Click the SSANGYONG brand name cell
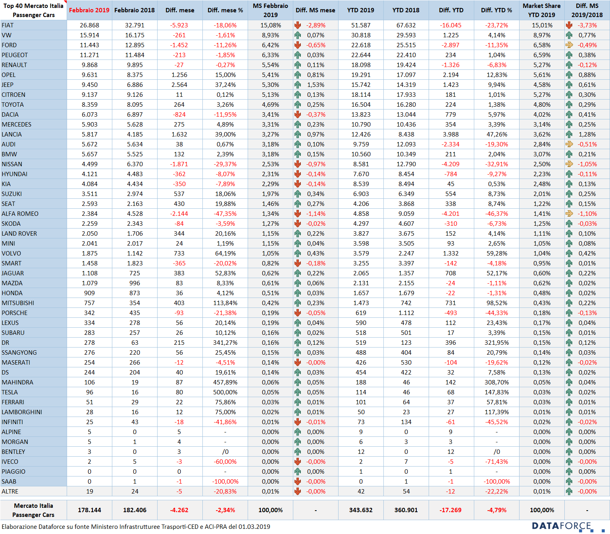610x534 pixels. click(x=33, y=352)
